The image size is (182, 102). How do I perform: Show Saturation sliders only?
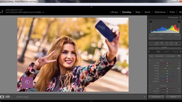coord(160,56)
